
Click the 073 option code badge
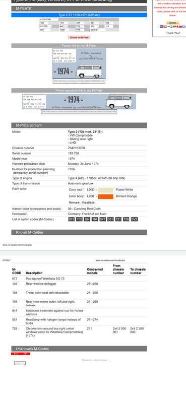pyautogui.click(x=71, y=220)
